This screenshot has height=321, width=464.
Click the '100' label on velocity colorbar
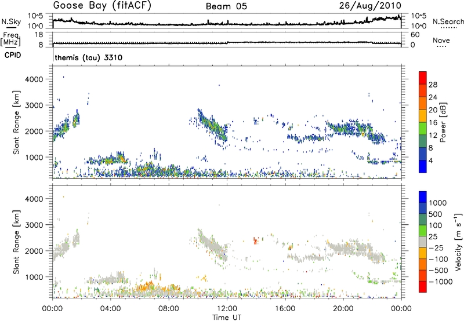434,225
